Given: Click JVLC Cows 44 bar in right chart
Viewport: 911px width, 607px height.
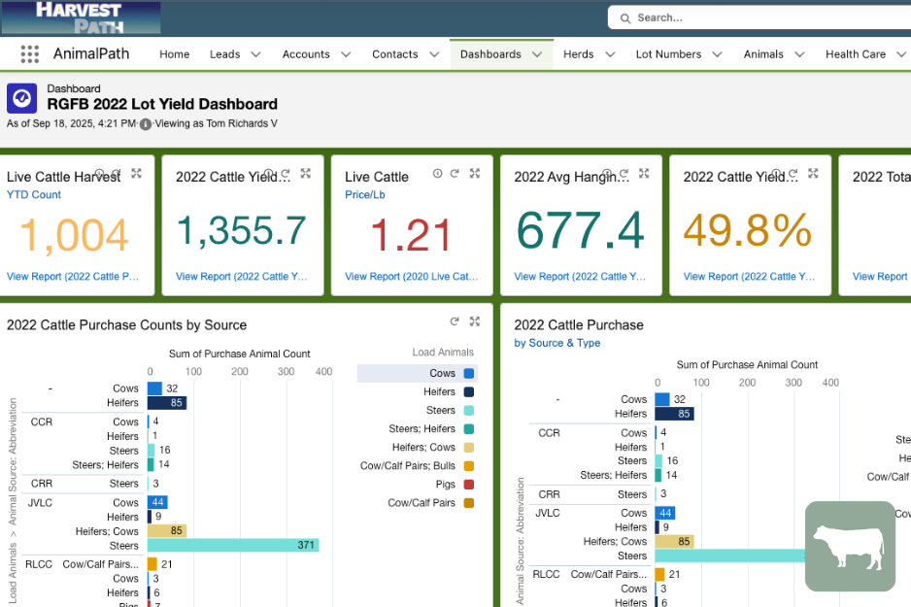Looking at the screenshot, I should coord(664,513).
